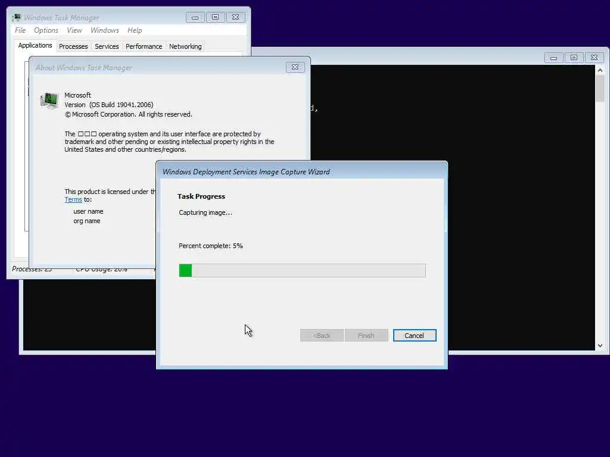
Task: Switch to the Services tab
Action: click(107, 46)
